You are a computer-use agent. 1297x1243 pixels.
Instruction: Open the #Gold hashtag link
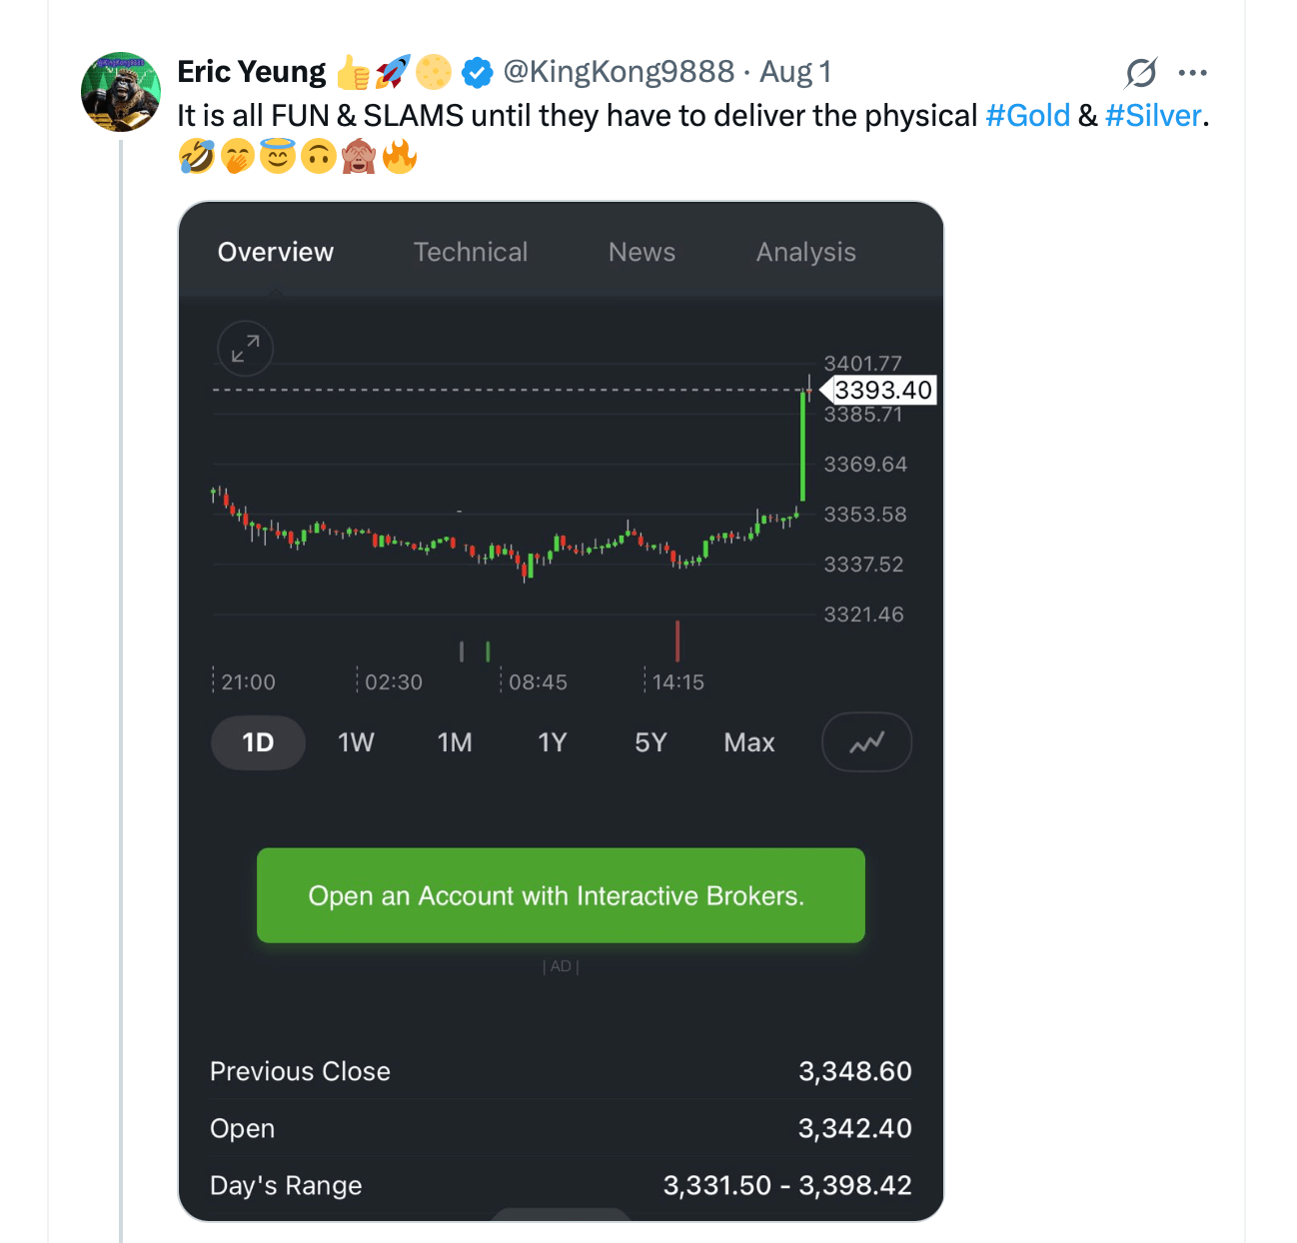coord(1028,116)
